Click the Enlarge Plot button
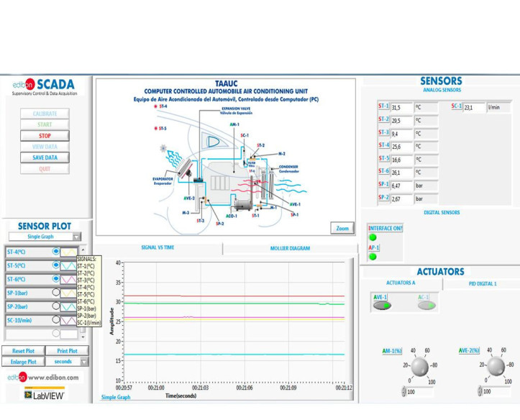Screen dimensions: 520x420 click(x=23, y=362)
